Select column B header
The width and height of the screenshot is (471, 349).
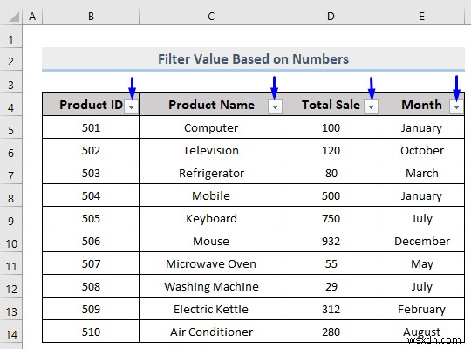(x=91, y=17)
